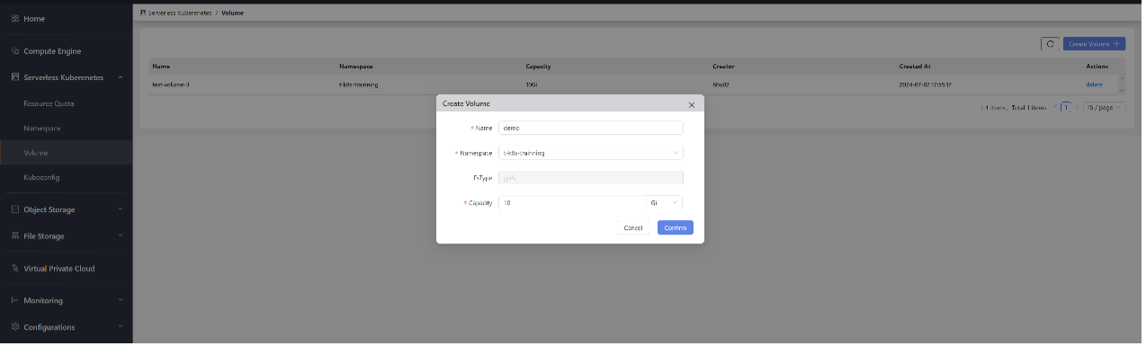Click the Virtual Private Cloud icon
Screen dimensions: 1146x346
[x=15, y=269]
